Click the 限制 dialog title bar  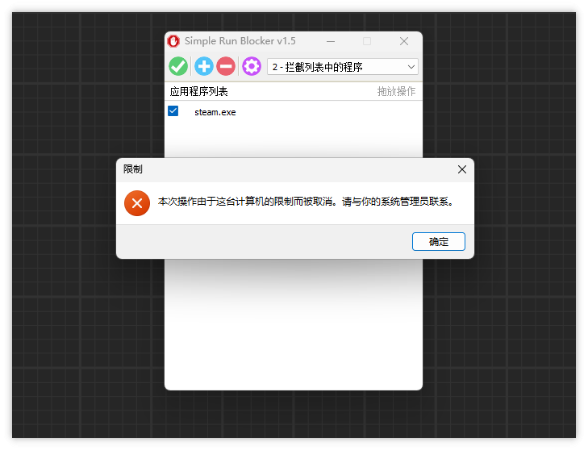(x=282, y=169)
